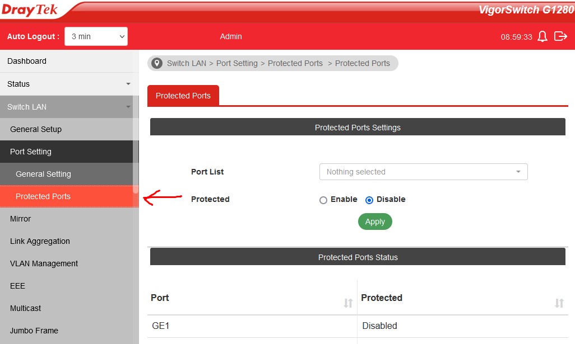Click the logout icon in header
Screen dimensions: 575x344
point(560,36)
